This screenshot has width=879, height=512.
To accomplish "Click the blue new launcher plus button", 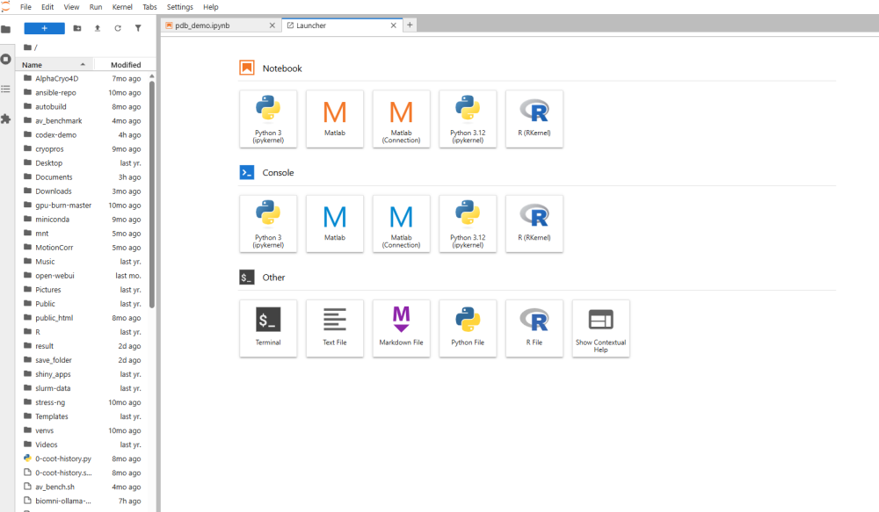I will (x=44, y=28).
